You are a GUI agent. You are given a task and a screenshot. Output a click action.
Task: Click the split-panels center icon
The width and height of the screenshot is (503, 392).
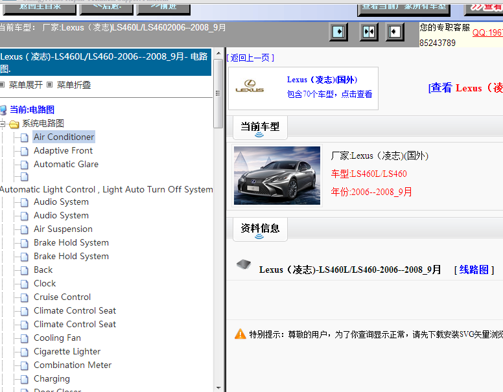click(x=369, y=32)
